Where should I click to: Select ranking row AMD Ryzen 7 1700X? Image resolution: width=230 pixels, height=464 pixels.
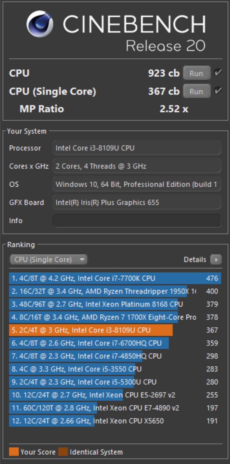tap(115, 317)
